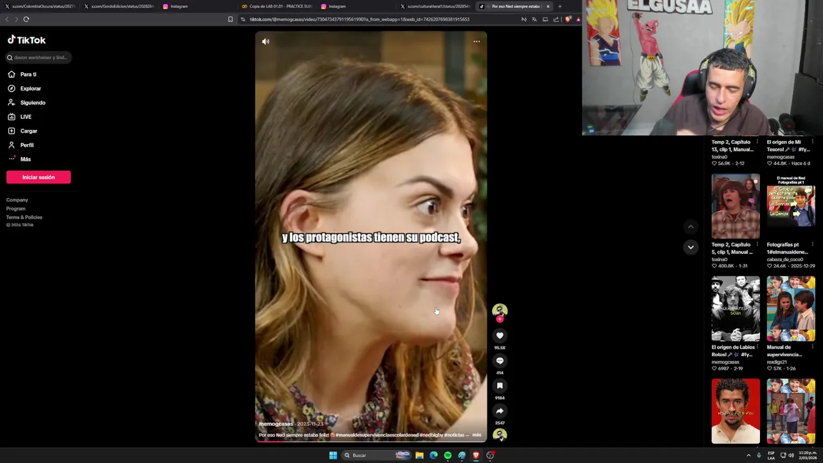Screen dimensions: 823x463
Task: Open the TikTok logo home link
Action: click(x=26, y=40)
